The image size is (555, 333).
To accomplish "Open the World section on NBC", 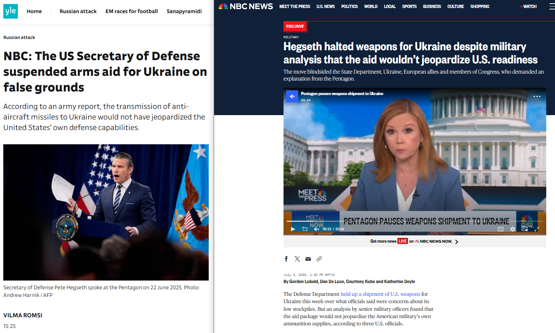I will [371, 7].
